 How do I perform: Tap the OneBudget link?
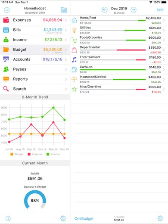pyautogui.click(x=84, y=218)
